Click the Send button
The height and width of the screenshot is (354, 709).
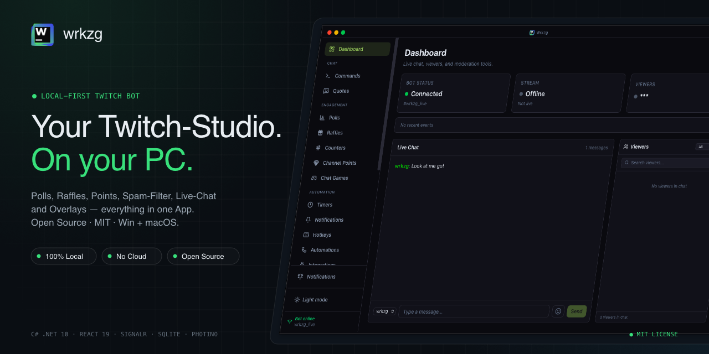coord(577,311)
